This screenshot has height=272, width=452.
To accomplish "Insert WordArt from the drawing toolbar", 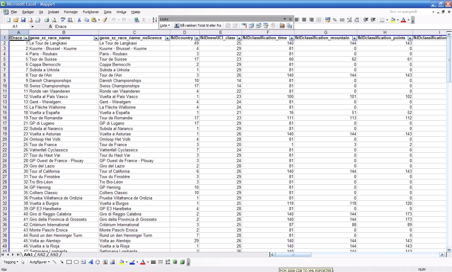I will [x=91, y=262].
